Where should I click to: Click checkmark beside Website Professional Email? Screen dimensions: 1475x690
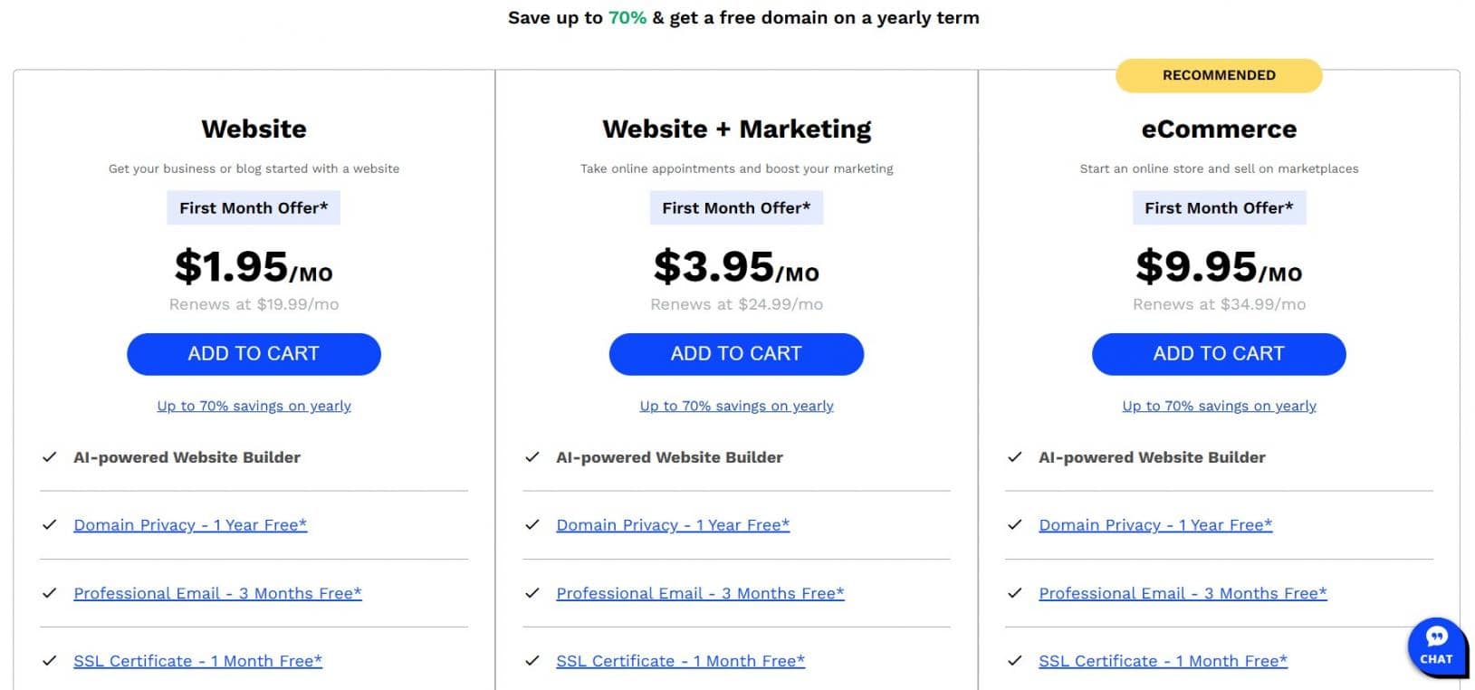click(50, 593)
